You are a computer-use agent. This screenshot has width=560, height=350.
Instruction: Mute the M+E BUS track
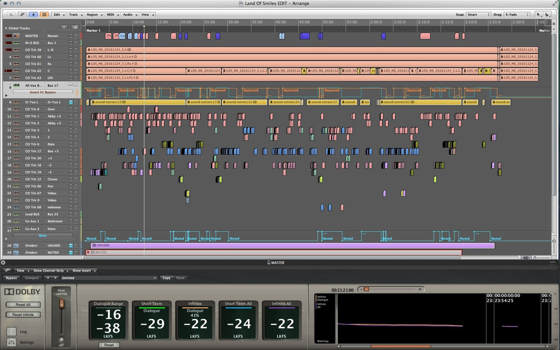point(71,43)
